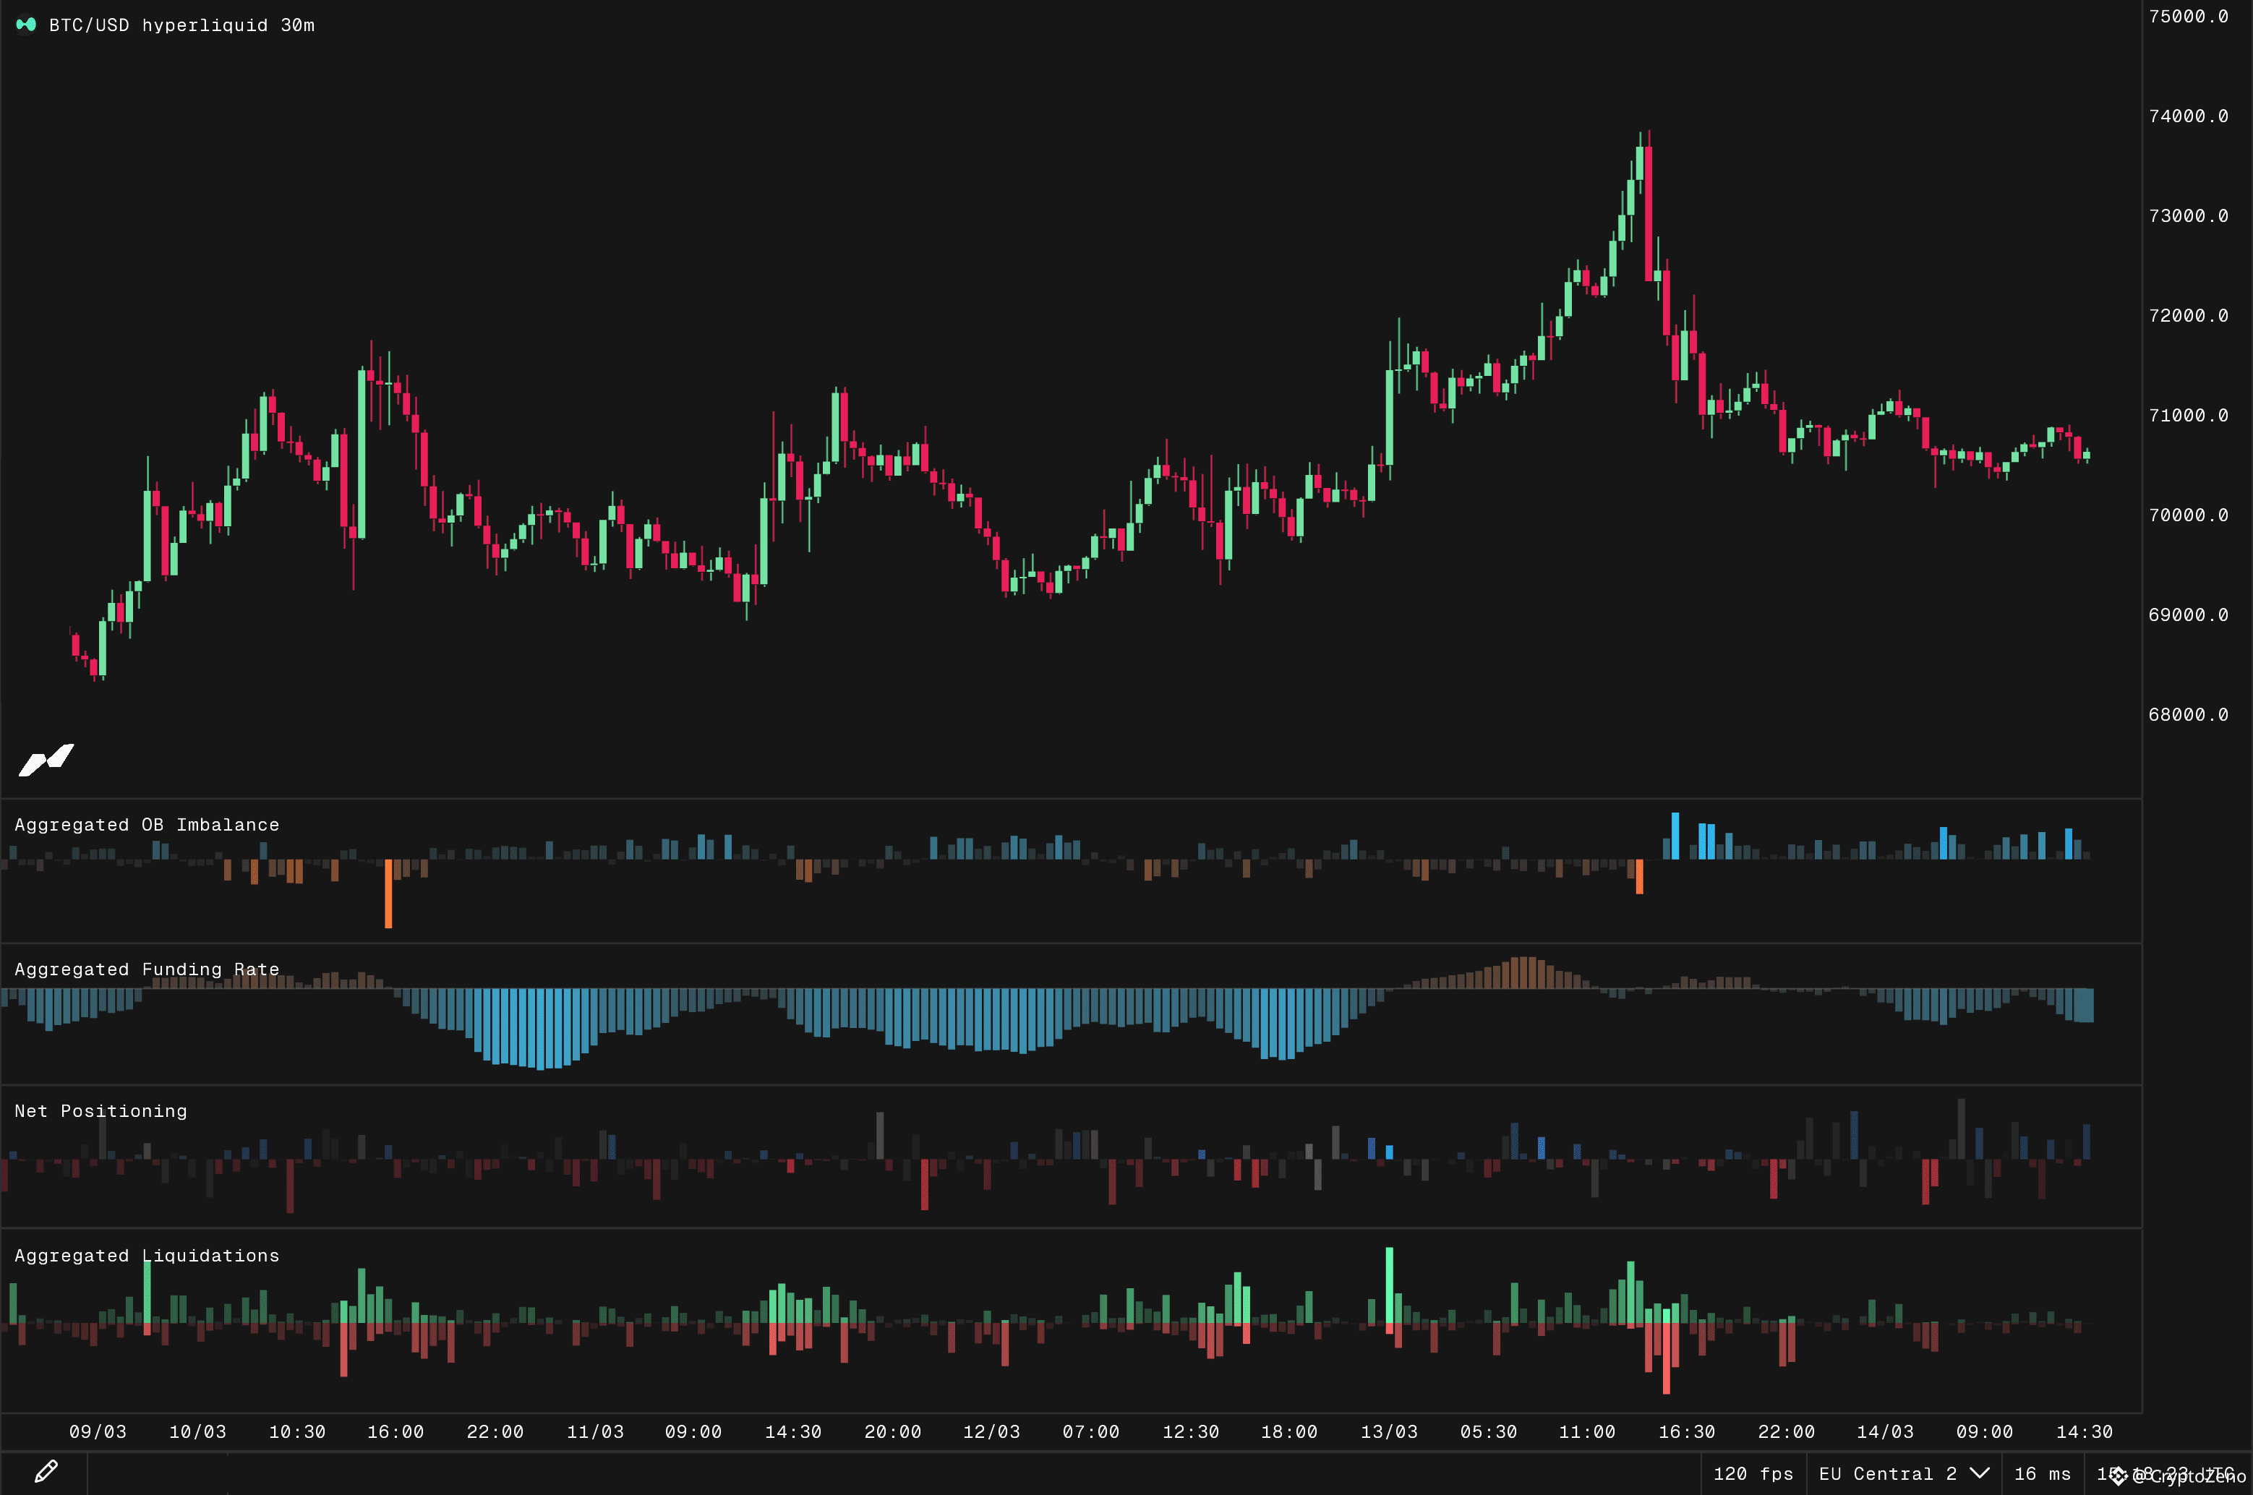Image resolution: width=2253 pixels, height=1495 pixels.
Task: Click the 74000.0 price axis label
Action: (2188, 116)
